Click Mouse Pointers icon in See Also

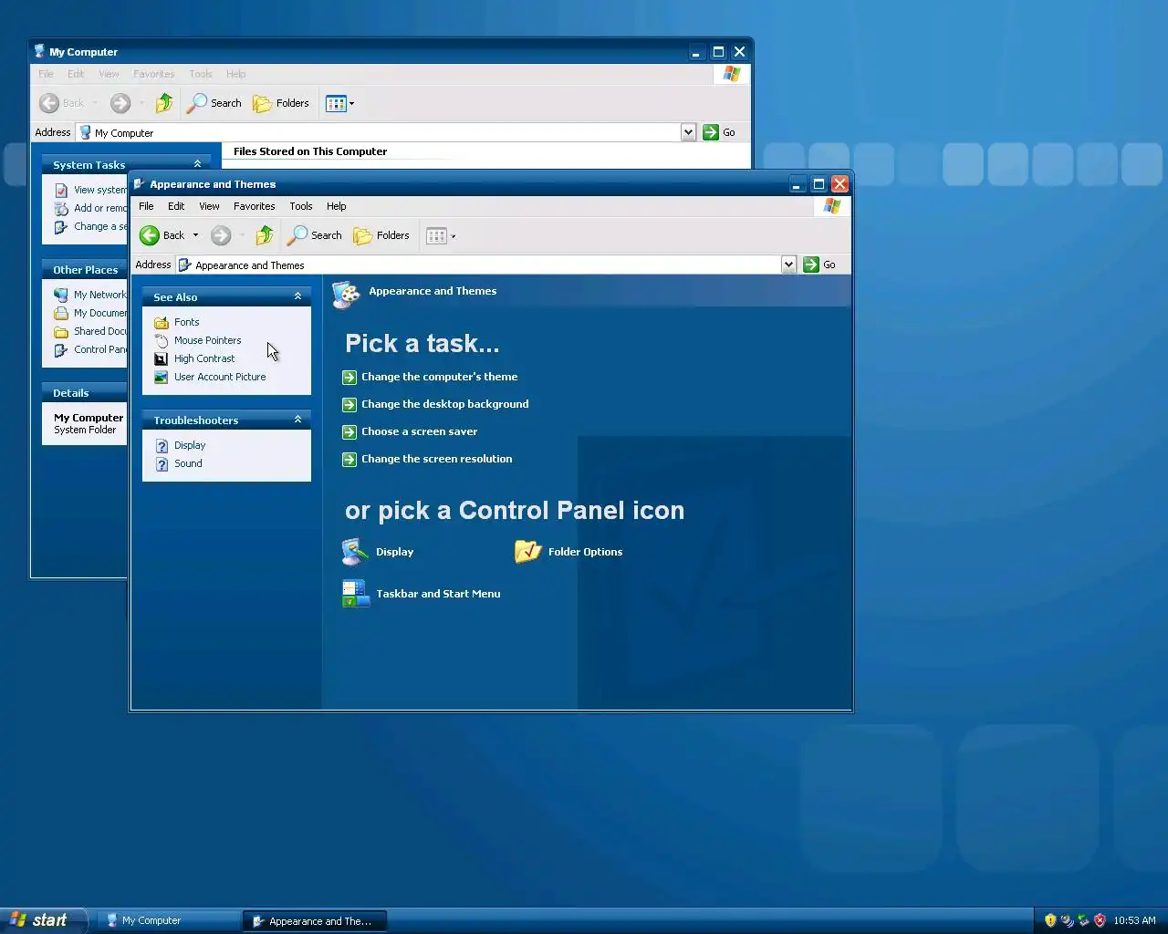[x=162, y=340]
